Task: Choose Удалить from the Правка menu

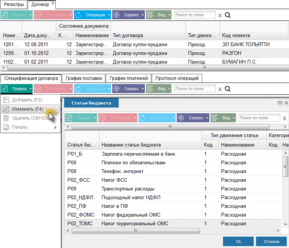Action: point(31,118)
